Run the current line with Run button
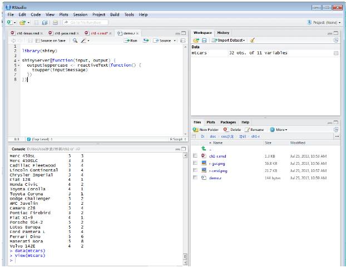 coord(130,41)
